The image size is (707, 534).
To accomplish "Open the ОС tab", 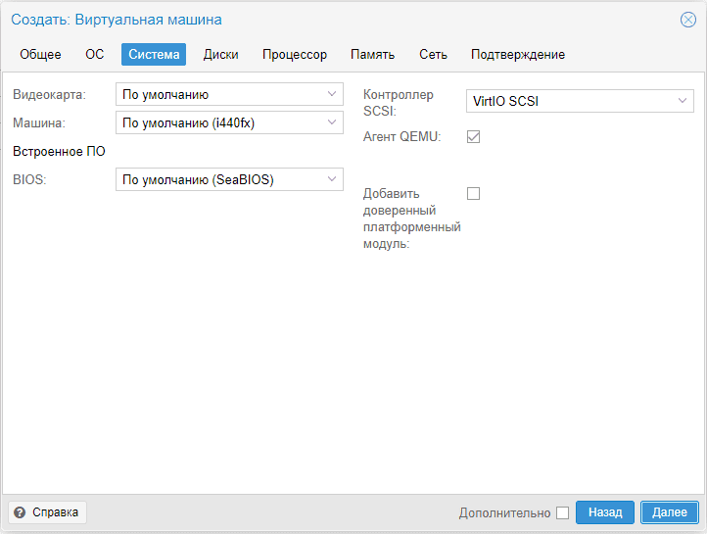I will coord(95,55).
